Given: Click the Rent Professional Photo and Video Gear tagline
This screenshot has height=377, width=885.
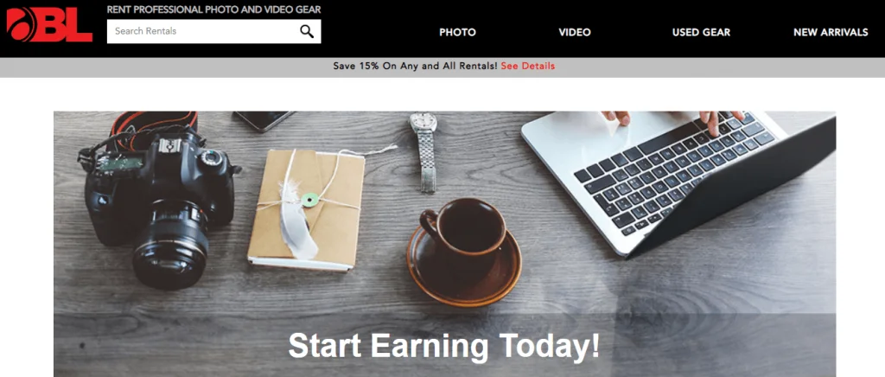Looking at the screenshot, I should coord(214,10).
